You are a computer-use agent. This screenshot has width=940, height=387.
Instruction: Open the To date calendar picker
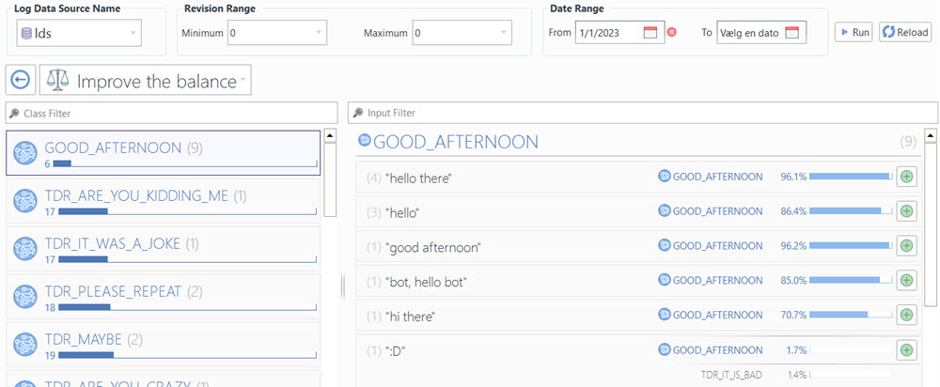(x=791, y=33)
